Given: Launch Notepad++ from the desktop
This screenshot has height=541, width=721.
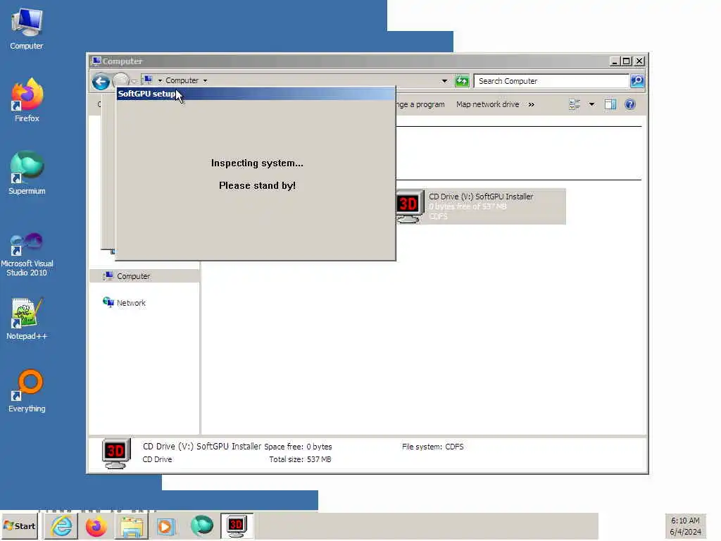Looking at the screenshot, I should pyautogui.click(x=27, y=319).
